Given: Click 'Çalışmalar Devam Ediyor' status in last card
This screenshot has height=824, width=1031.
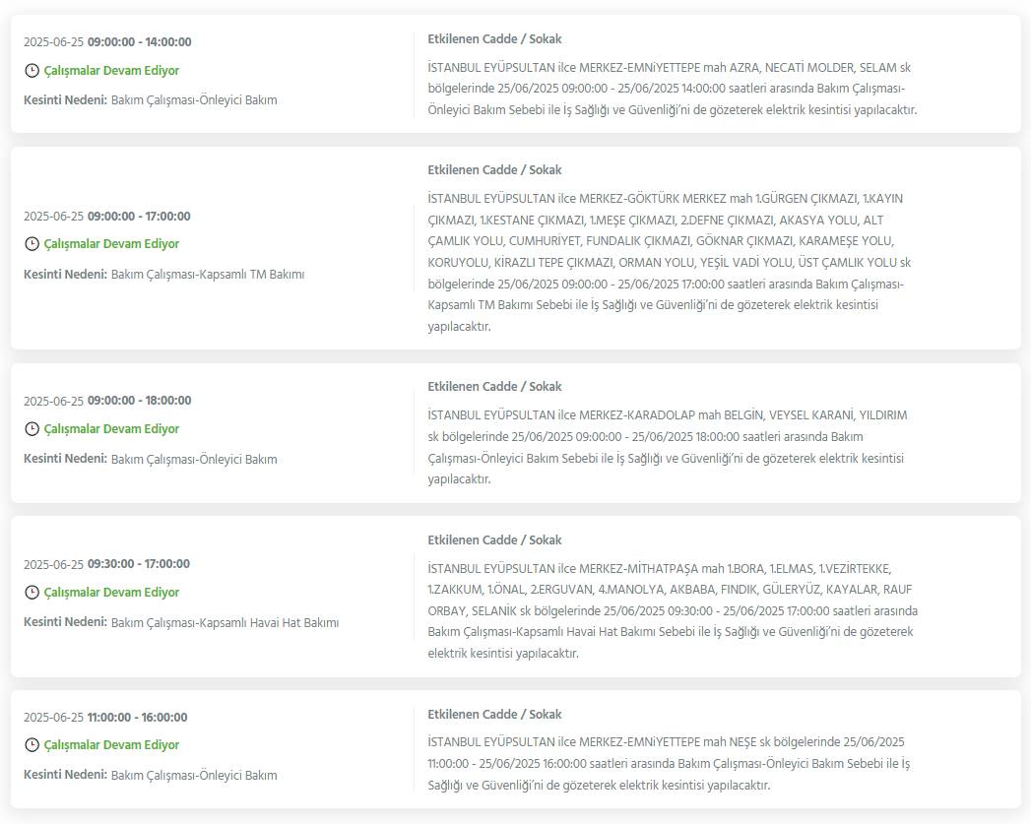Looking at the screenshot, I should tap(111, 744).
